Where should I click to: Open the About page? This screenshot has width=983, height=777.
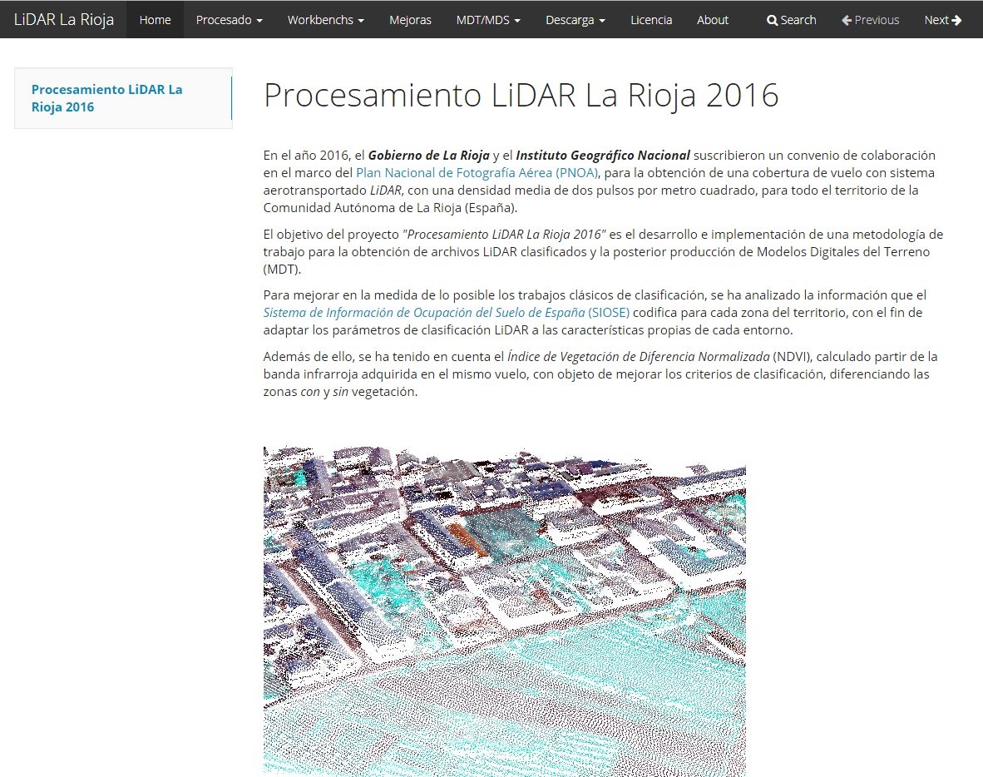pyautogui.click(x=712, y=20)
